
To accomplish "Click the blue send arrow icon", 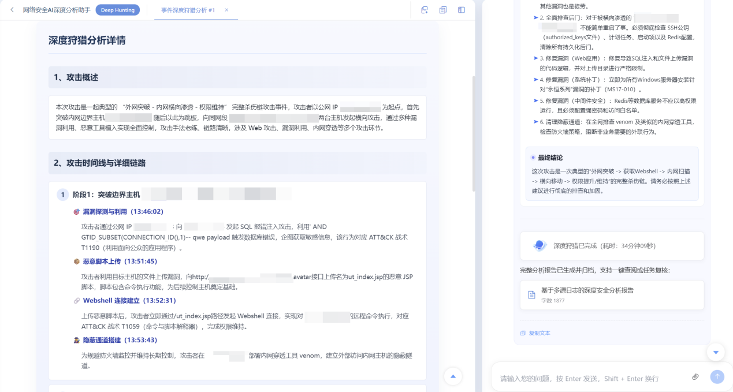I will click(x=716, y=376).
